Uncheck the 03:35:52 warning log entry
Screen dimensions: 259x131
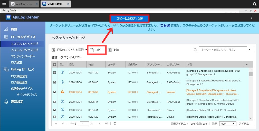point(54,92)
